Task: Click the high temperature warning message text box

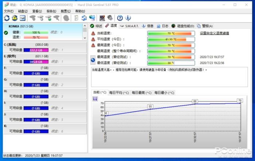Action: (171, 75)
